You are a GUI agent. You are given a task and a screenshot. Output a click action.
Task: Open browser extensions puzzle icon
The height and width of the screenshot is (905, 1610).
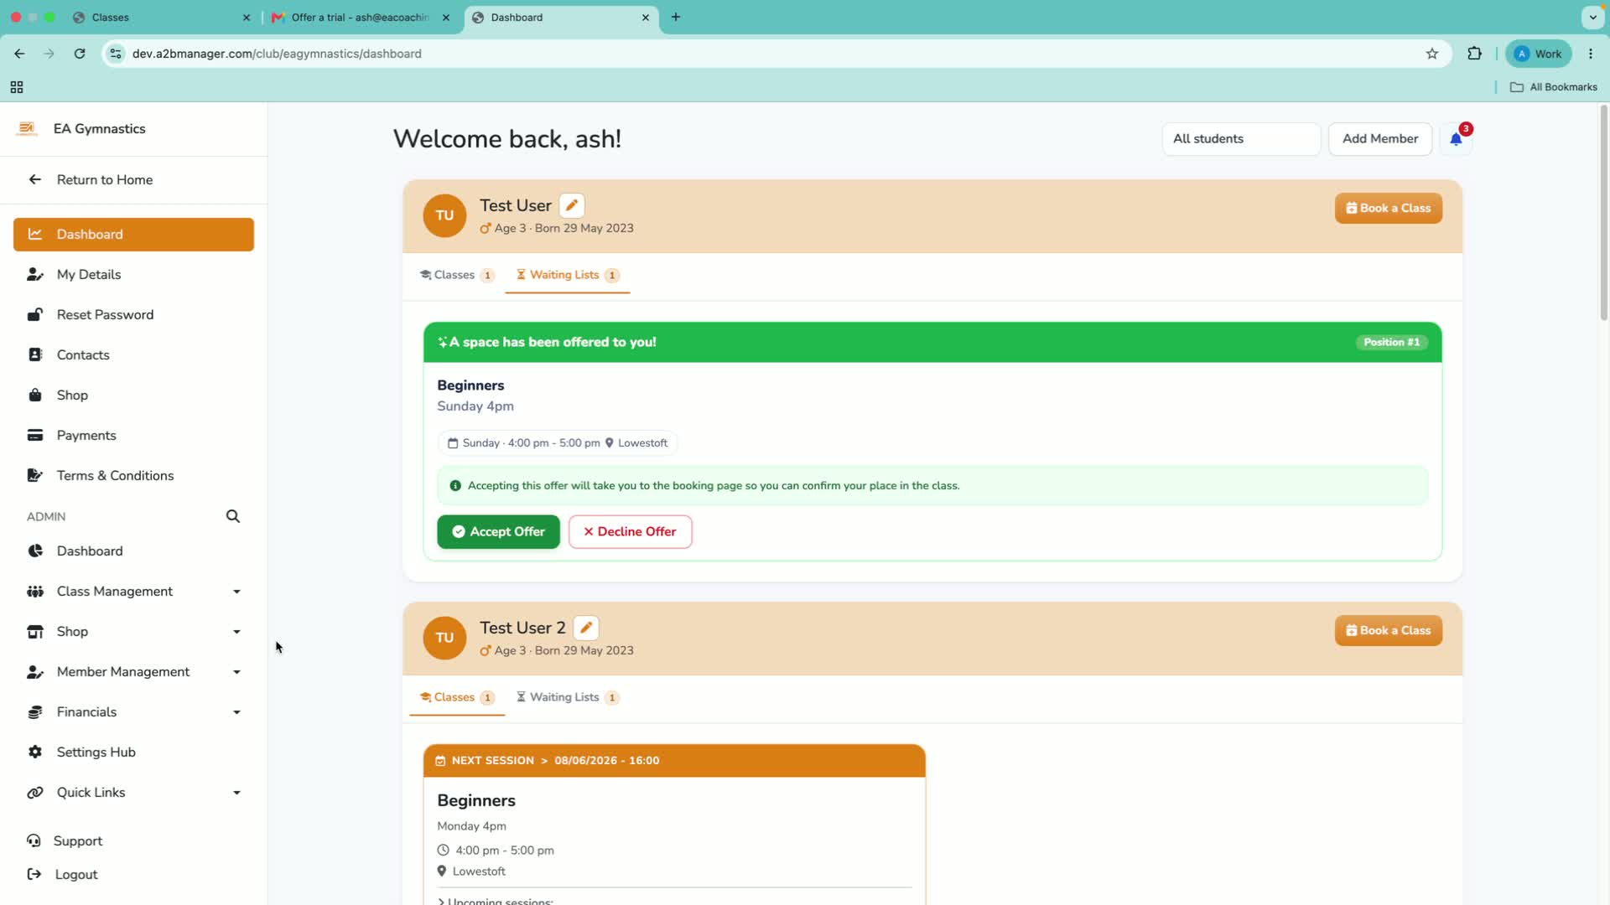click(1474, 54)
